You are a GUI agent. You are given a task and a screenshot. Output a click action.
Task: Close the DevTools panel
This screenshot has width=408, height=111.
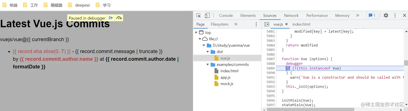[404, 16]
